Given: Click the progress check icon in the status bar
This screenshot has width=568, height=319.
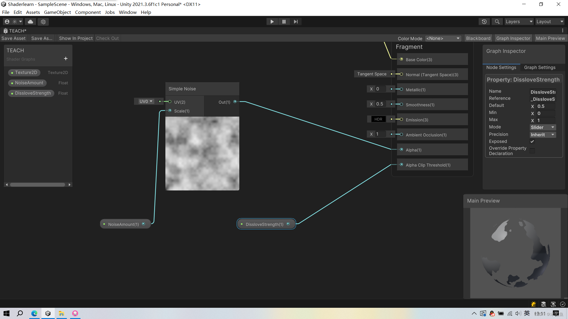Looking at the screenshot, I should [563, 304].
